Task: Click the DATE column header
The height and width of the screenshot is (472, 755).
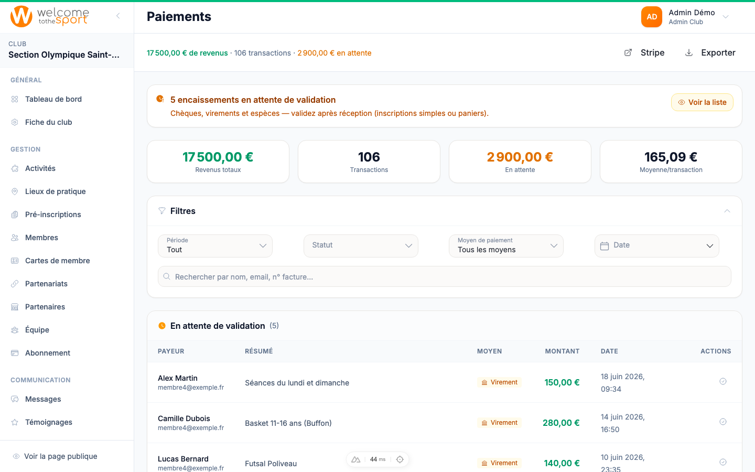Action: tap(609, 351)
